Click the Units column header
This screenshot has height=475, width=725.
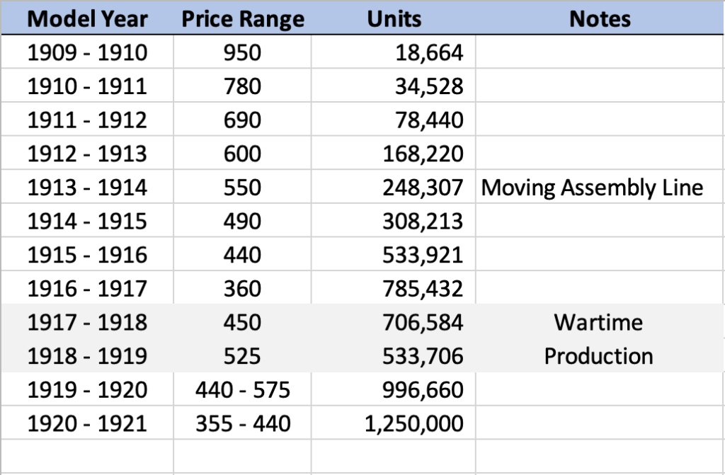tap(393, 19)
